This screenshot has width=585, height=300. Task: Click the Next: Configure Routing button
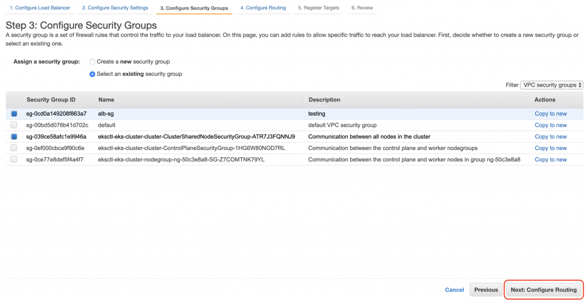543,290
